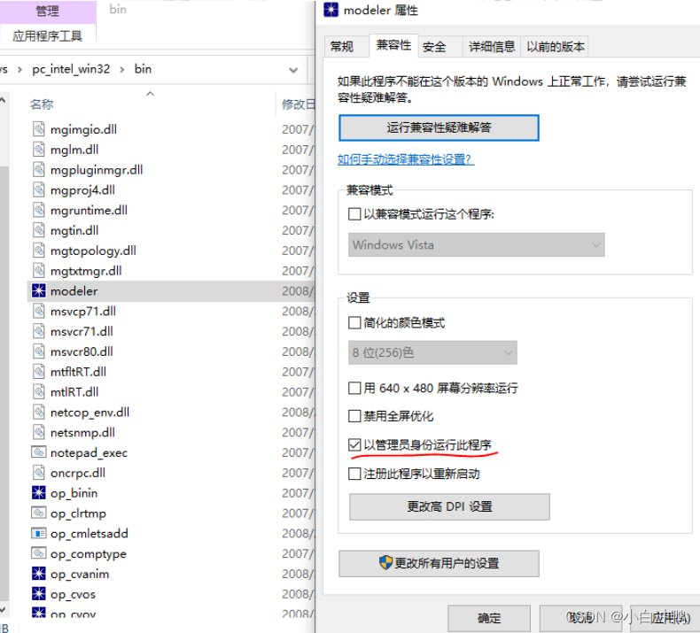
Task: Click the op_cmletsadd file icon
Action: coord(39,534)
